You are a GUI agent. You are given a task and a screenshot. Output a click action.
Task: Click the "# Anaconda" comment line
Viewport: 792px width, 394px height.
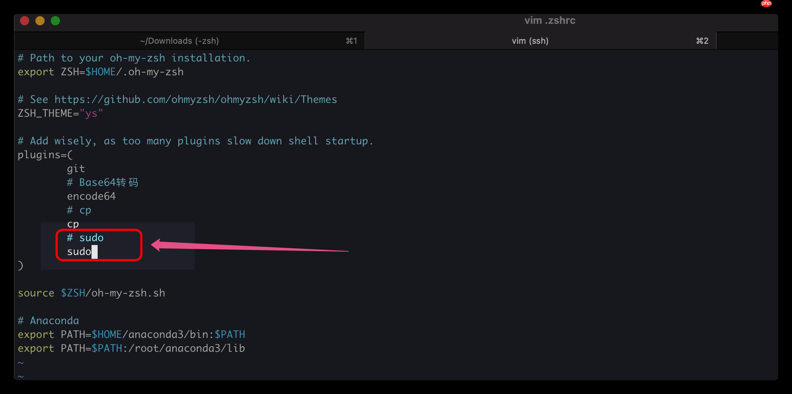[48, 320]
